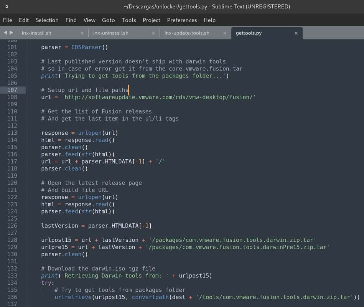Click 'parser.feed(str(html))' on line 116
The width and height of the screenshot is (364, 307).
click(78, 154)
